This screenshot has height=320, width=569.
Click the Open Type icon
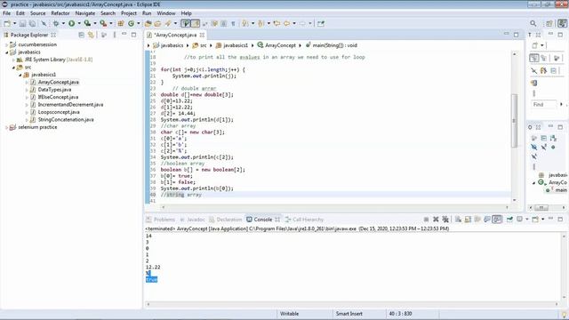click(148, 24)
